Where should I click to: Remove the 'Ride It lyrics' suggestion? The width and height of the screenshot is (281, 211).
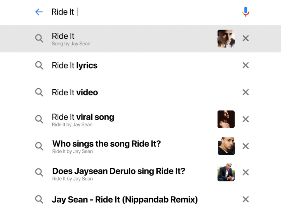(245, 65)
